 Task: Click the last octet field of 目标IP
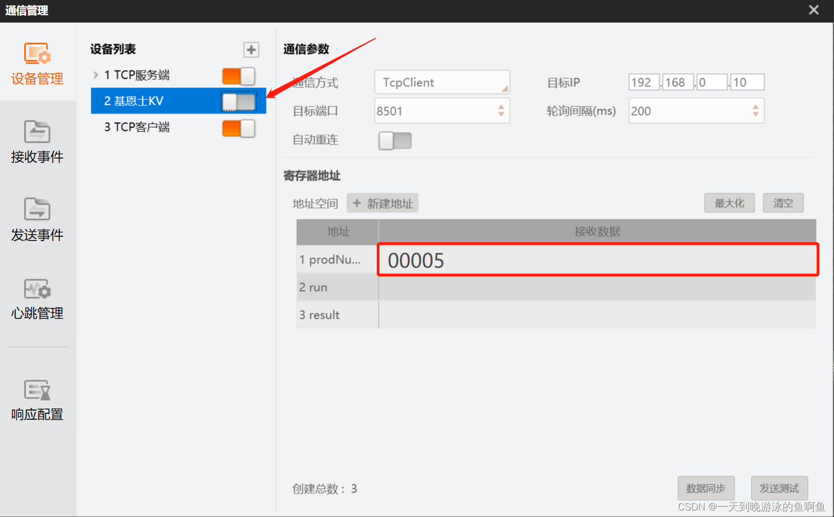click(x=747, y=82)
